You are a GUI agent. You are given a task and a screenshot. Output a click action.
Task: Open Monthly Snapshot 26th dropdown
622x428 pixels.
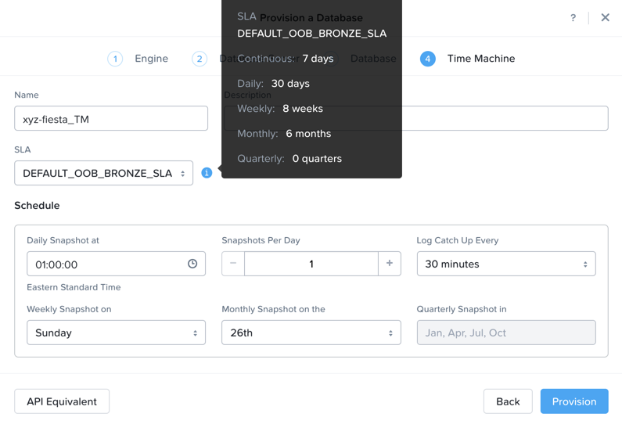(311, 333)
